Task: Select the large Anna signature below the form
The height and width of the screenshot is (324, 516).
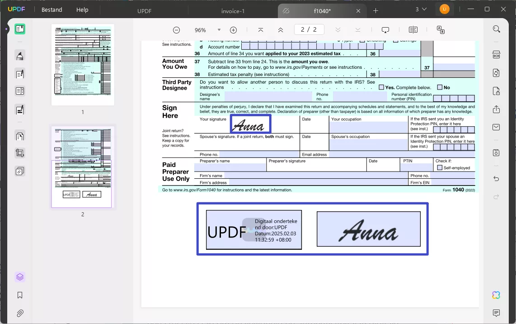Action: coord(369,229)
